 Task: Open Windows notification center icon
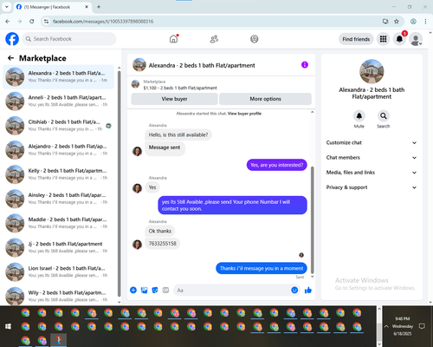[x=422, y=326]
